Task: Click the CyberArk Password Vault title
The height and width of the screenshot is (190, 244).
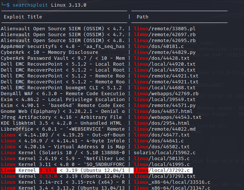Action: (x=63, y=58)
